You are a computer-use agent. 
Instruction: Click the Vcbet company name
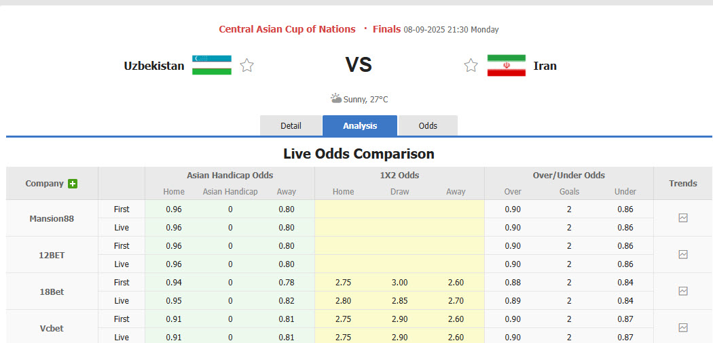click(52, 328)
